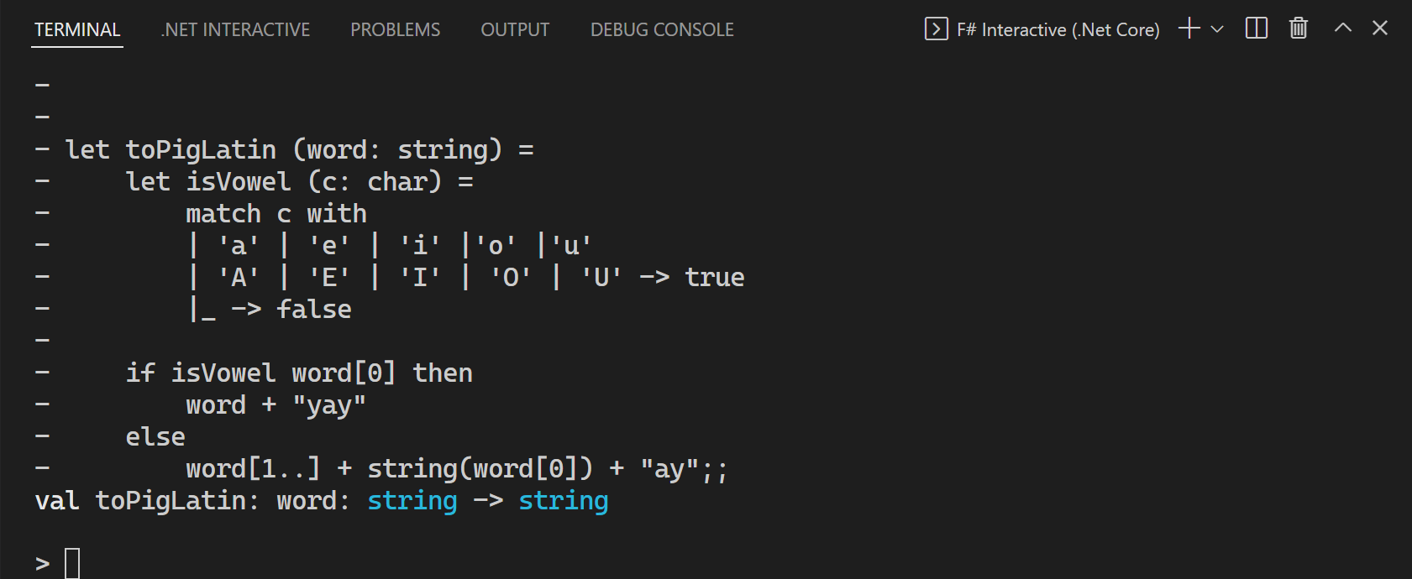This screenshot has width=1412, height=579.
Task: Click the F# Interactive shell prompt icon
Action: [x=934, y=28]
